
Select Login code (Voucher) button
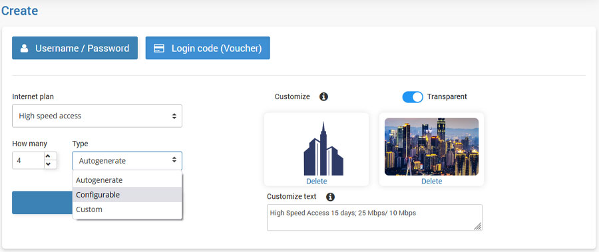[x=208, y=48]
